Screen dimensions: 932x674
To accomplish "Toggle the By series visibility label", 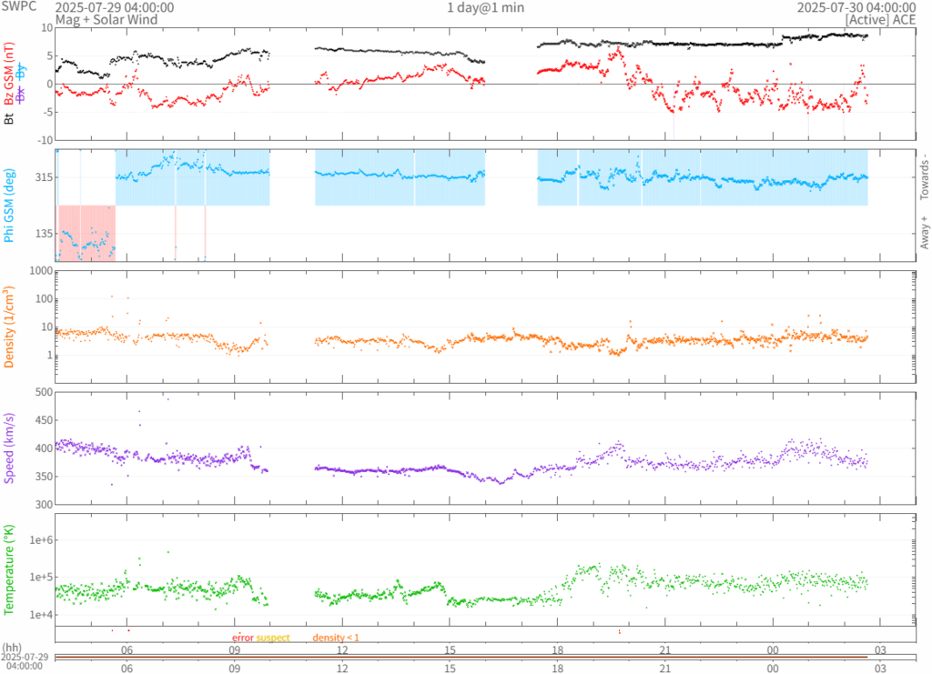I will point(22,72).
